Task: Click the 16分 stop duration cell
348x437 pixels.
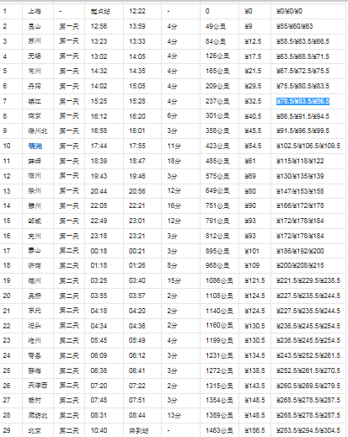Action: (174, 205)
